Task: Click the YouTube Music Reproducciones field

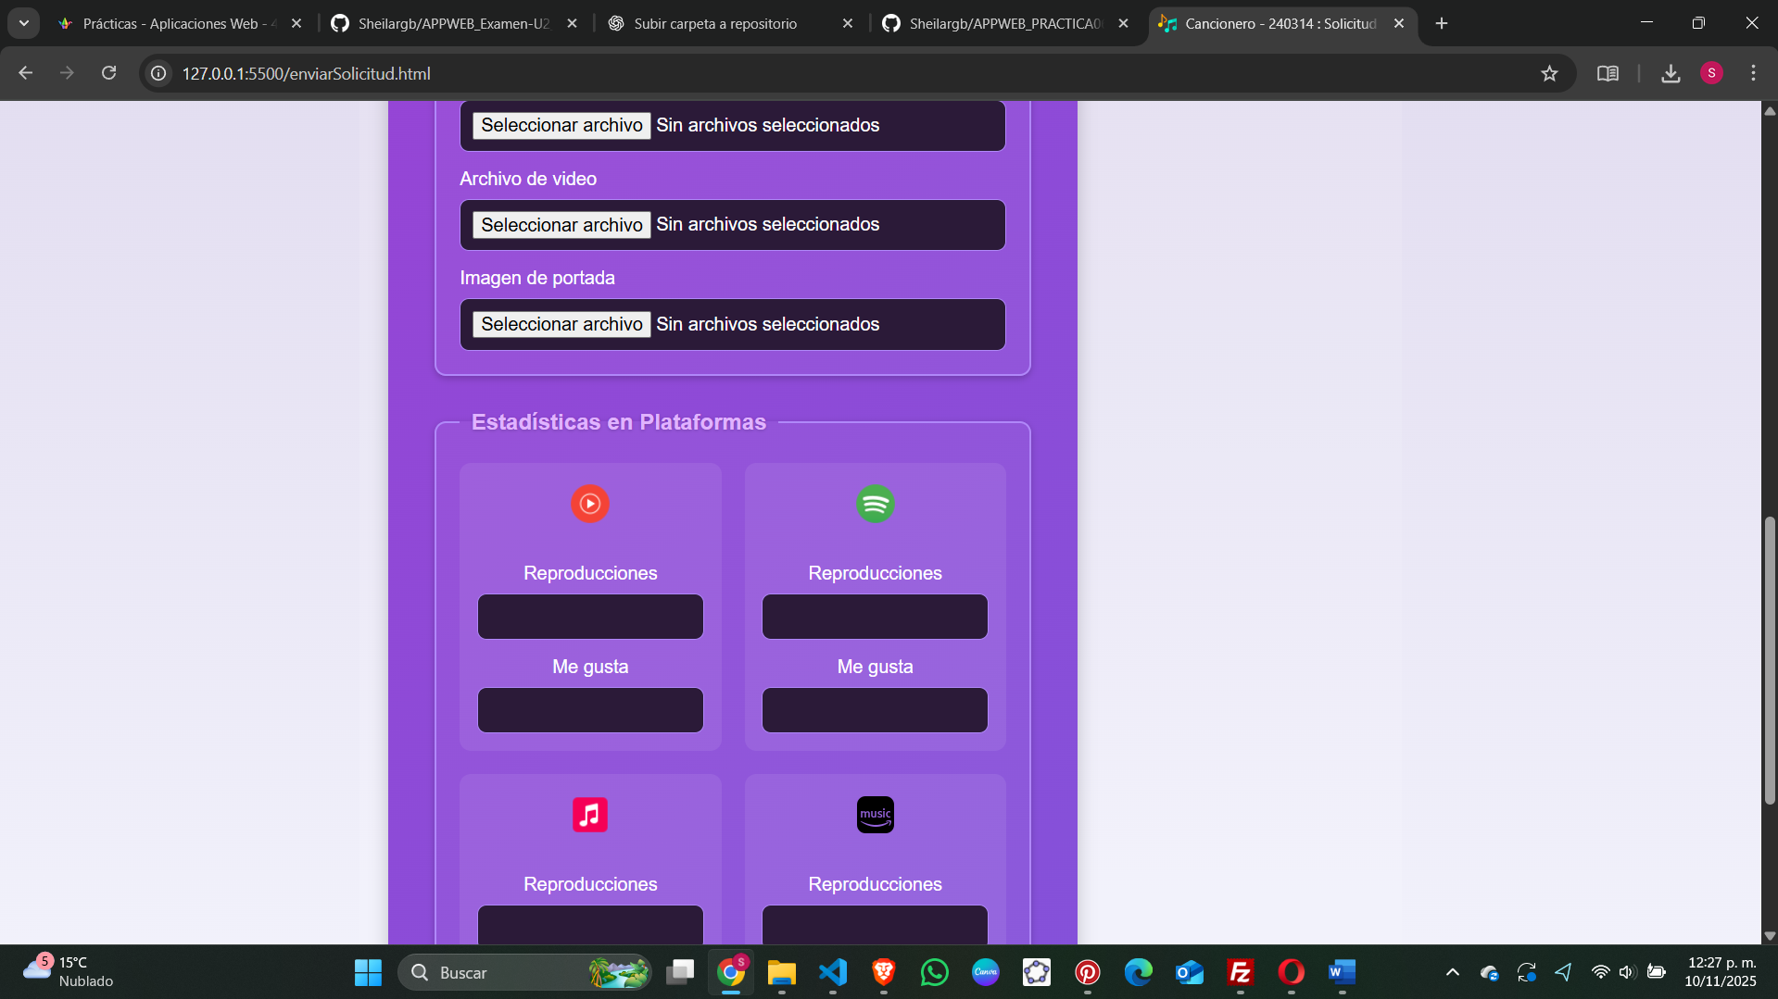Action: tap(590, 617)
